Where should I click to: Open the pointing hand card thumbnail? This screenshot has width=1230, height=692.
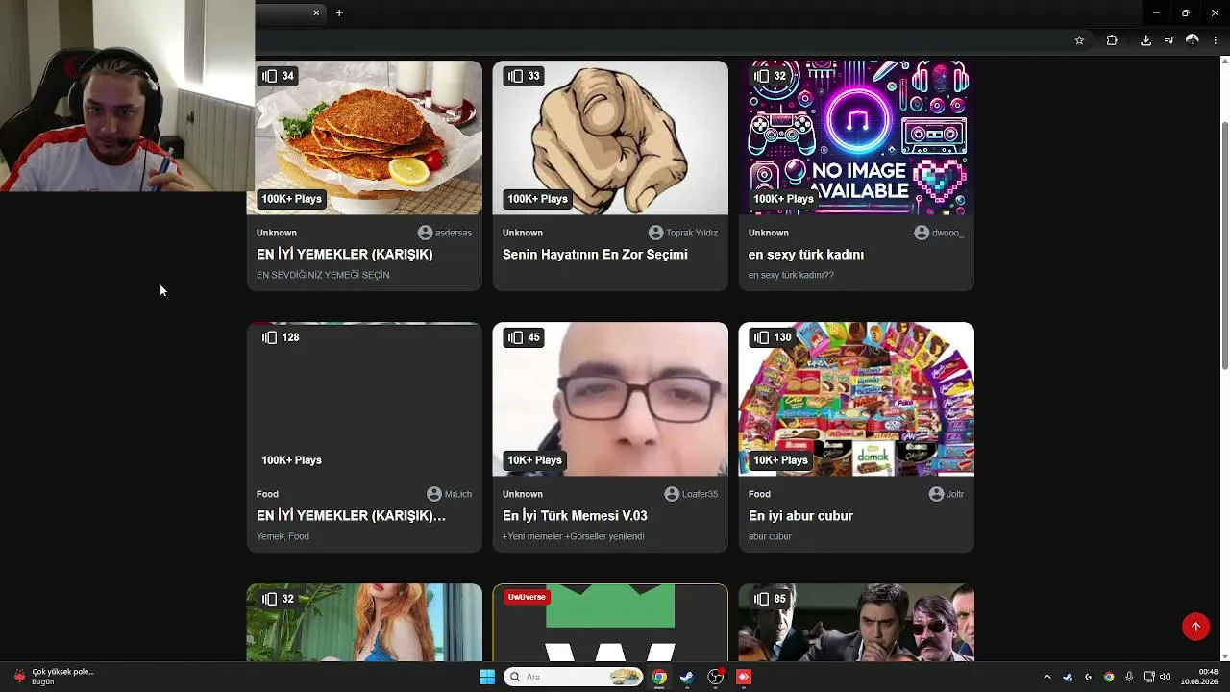pyautogui.click(x=610, y=137)
